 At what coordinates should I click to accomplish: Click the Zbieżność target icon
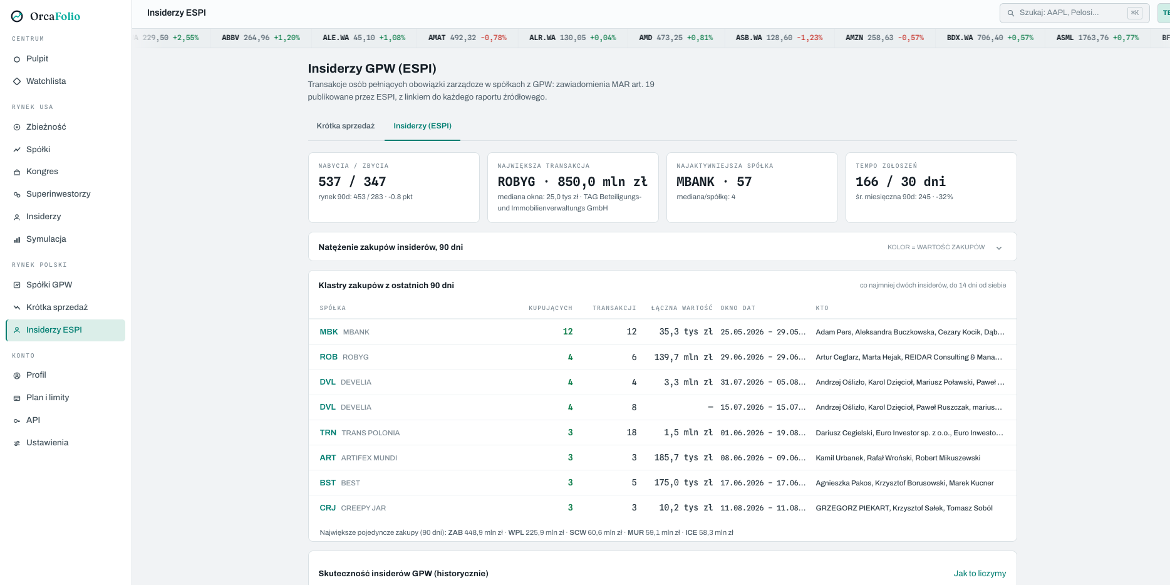pos(17,127)
